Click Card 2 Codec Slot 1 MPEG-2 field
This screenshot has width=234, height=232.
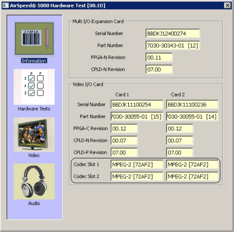(x=192, y=164)
